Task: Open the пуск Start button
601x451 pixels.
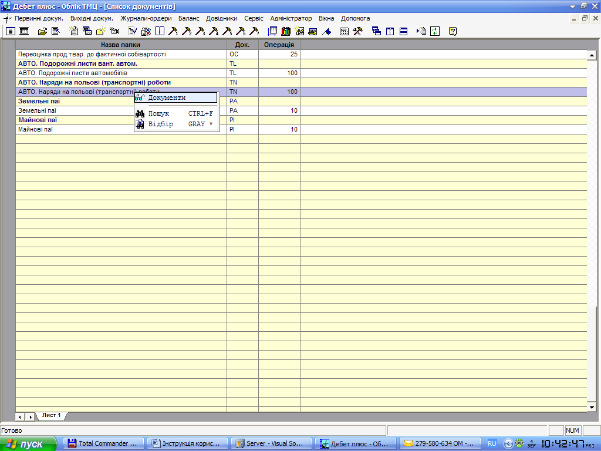Action: click(28, 444)
